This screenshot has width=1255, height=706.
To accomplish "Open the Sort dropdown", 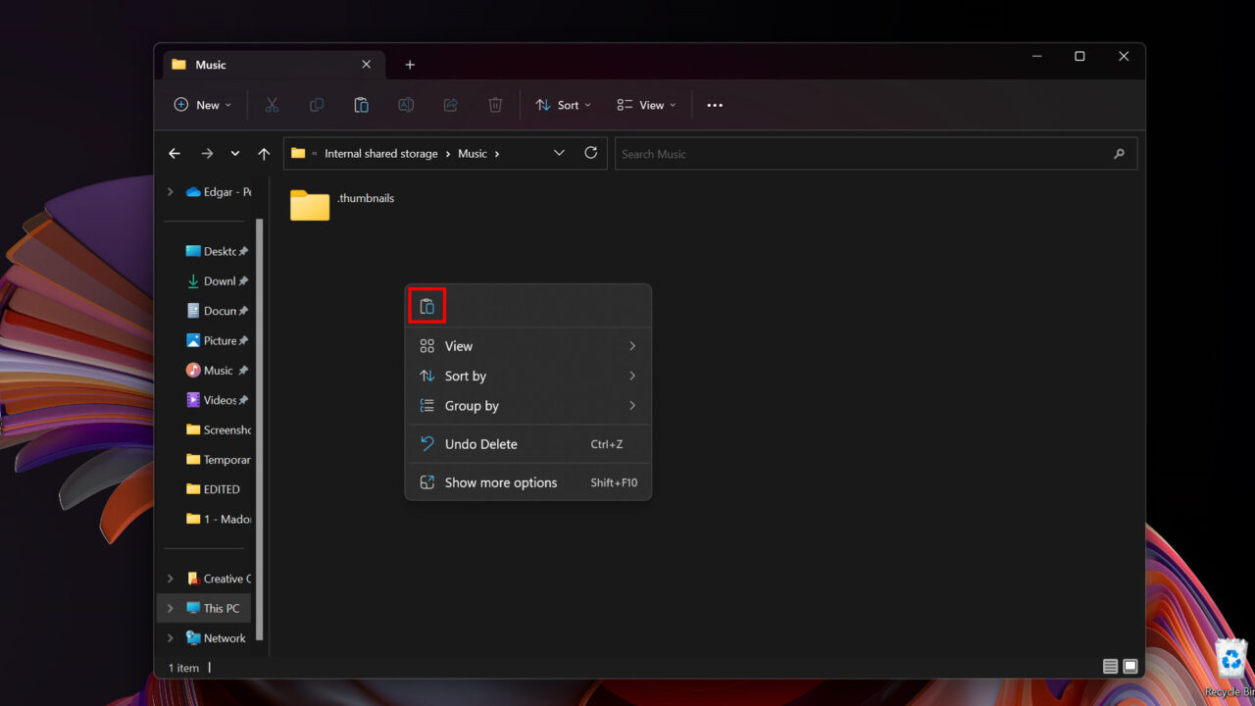I will 563,105.
